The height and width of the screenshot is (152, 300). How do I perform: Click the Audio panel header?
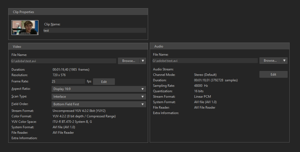click(x=219, y=46)
